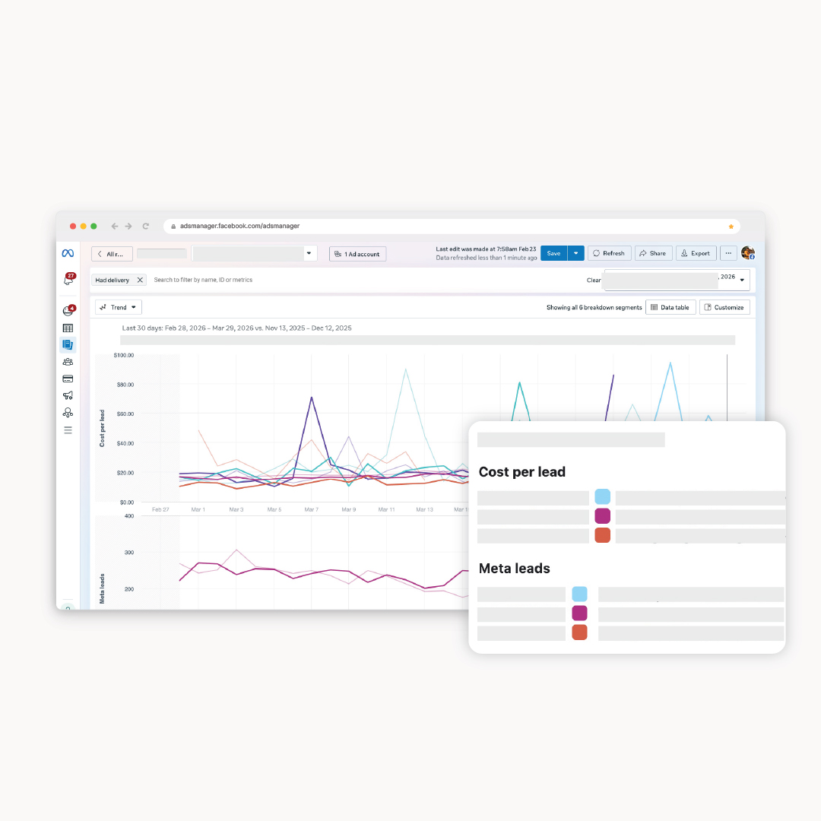The height and width of the screenshot is (821, 821).
Task: Open the more options ellipsis menu
Action: point(728,254)
